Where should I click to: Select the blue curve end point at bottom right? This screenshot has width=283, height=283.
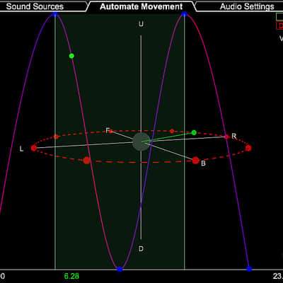[249, 269]
